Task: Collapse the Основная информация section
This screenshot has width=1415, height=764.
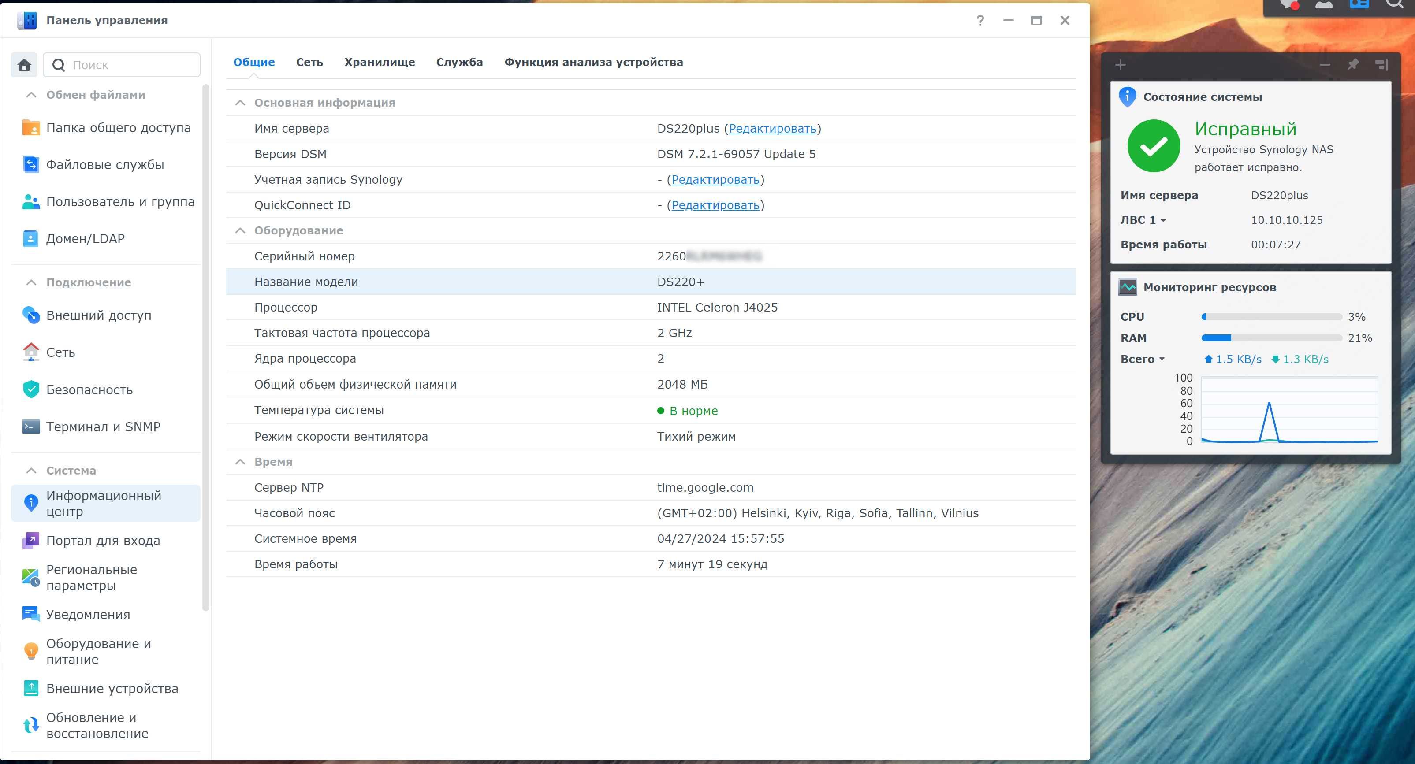Action: 240,103
